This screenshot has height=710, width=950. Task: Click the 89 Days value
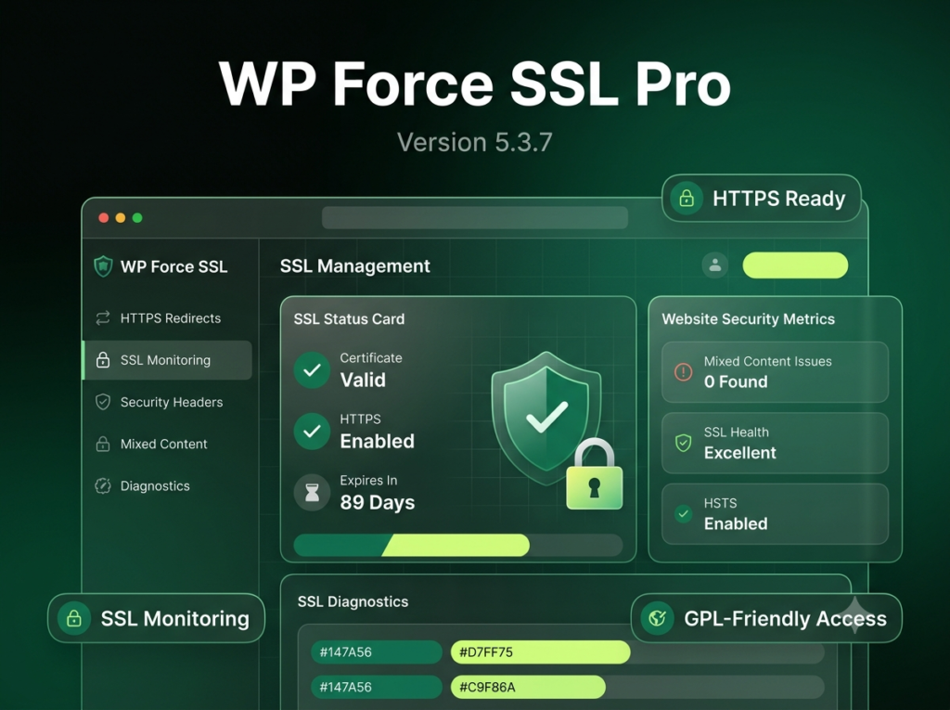(378, 502)
